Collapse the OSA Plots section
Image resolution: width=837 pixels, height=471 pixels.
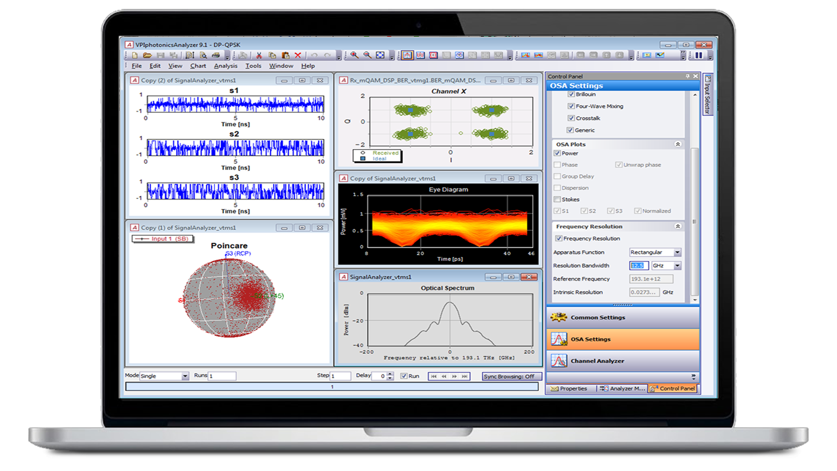point(677,144)
